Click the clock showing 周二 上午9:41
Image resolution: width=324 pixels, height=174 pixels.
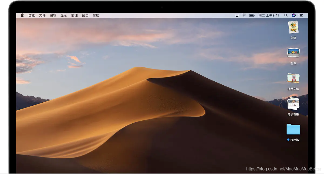[269, 15]
